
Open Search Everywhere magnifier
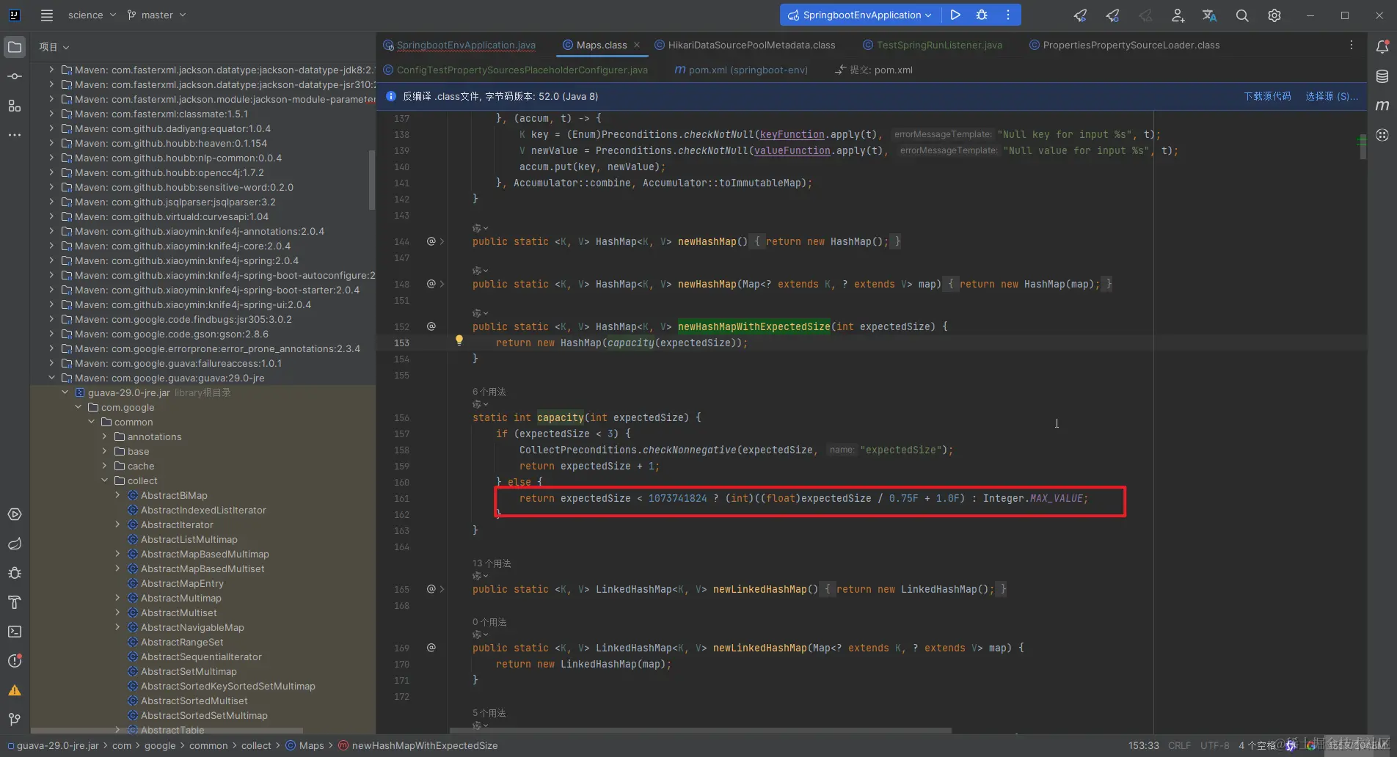pos(1242,15)
